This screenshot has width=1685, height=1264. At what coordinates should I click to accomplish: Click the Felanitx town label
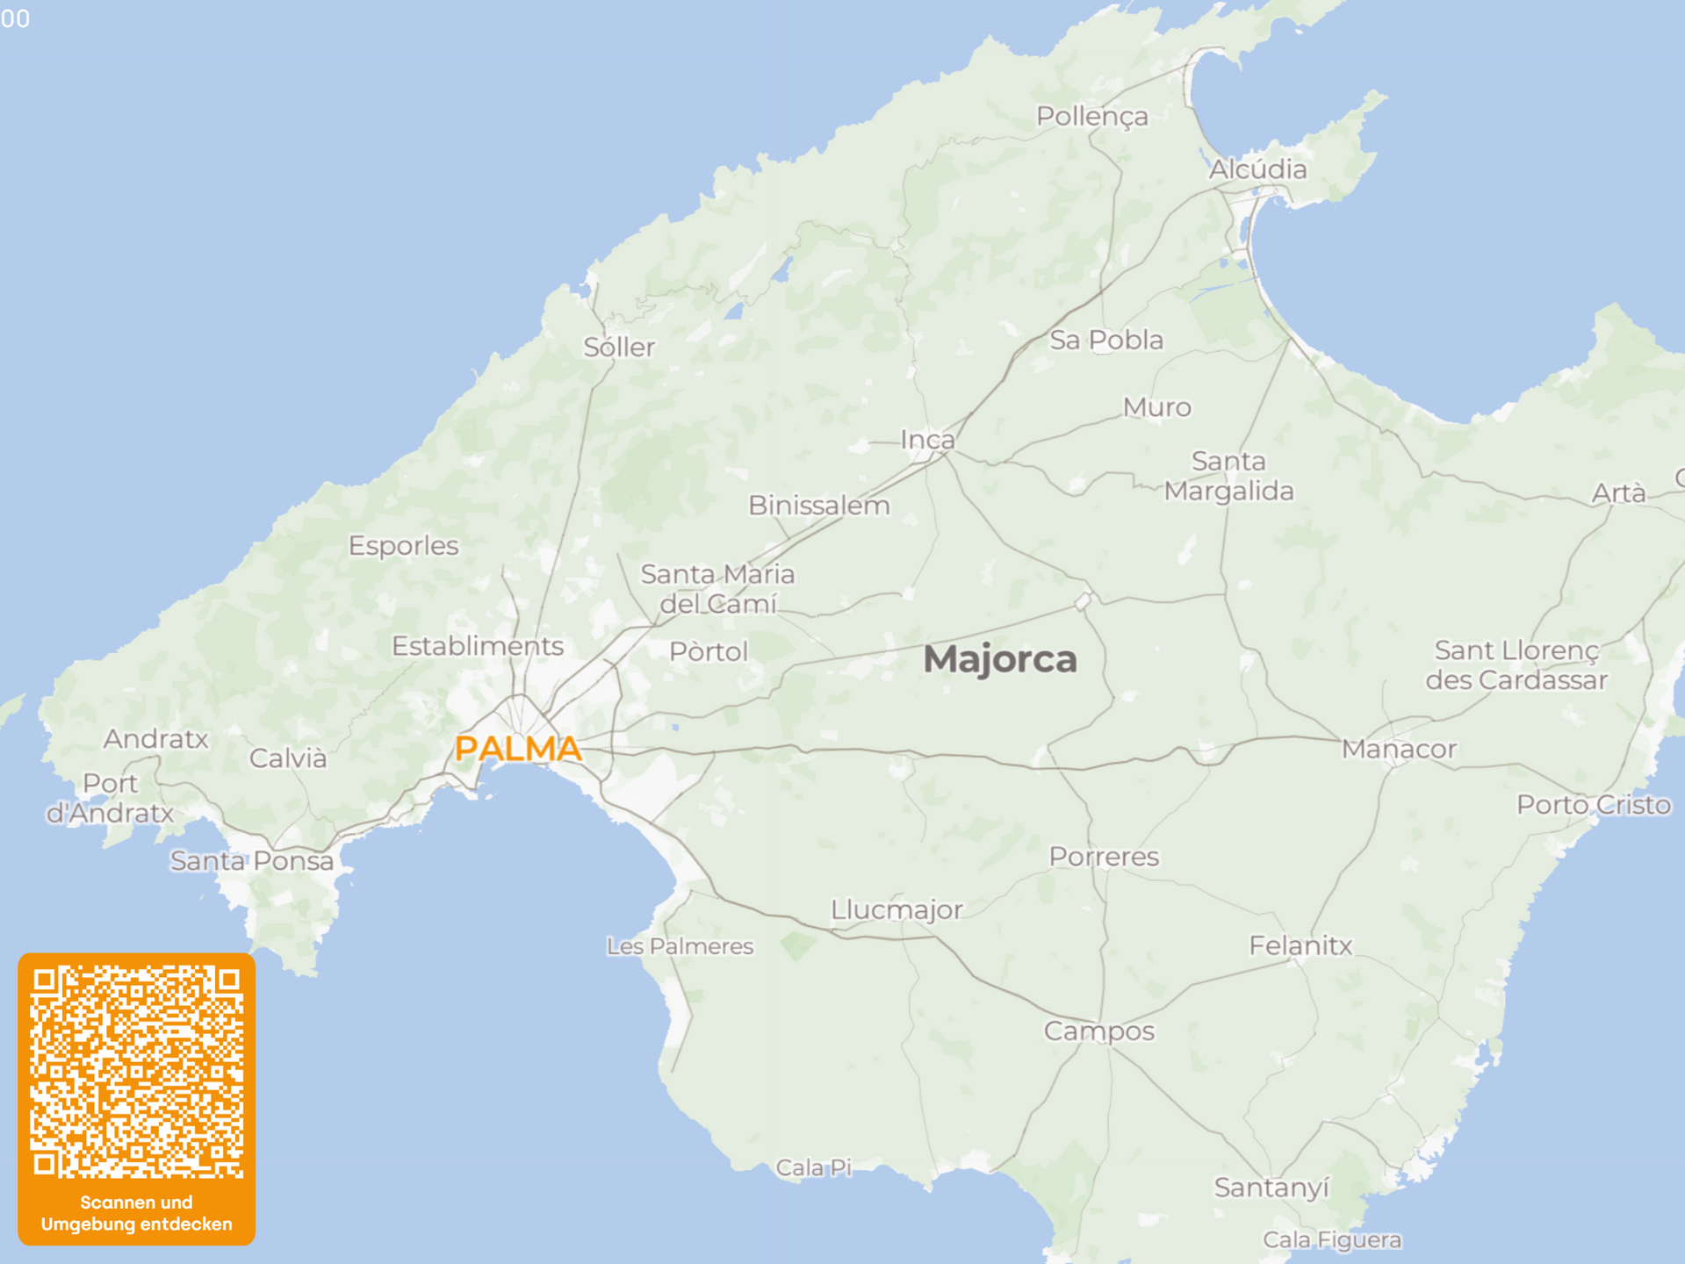click(x=1300, y=945)
